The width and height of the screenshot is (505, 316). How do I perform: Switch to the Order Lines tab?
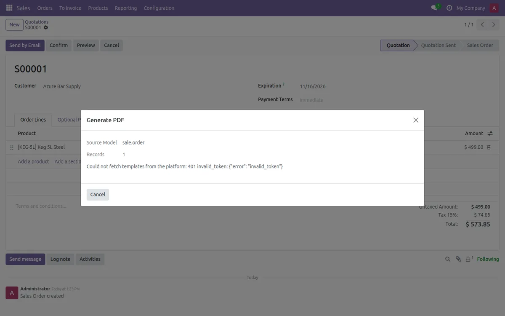coord(33,120)
